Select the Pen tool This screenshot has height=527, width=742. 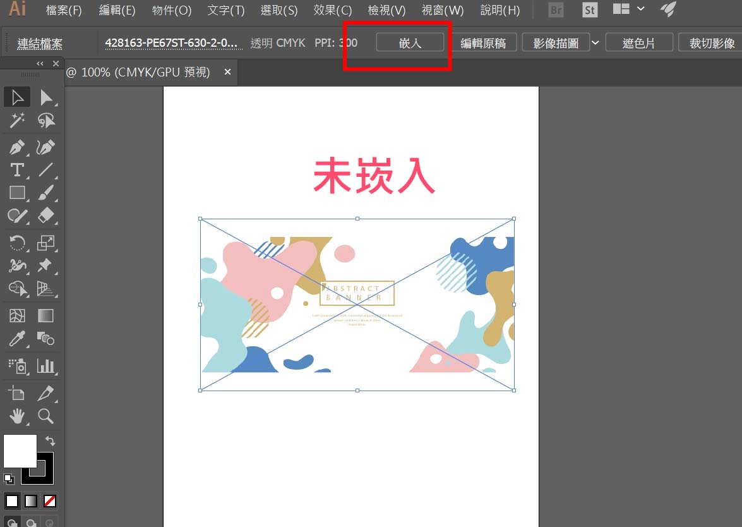pyautogui.click(x=17, y=147)
